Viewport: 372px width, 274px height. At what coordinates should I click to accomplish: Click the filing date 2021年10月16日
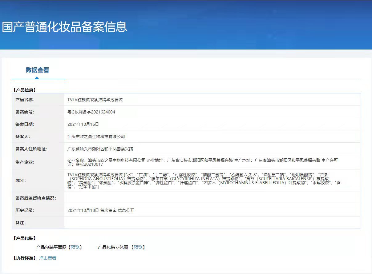click(x=83, y=124)
